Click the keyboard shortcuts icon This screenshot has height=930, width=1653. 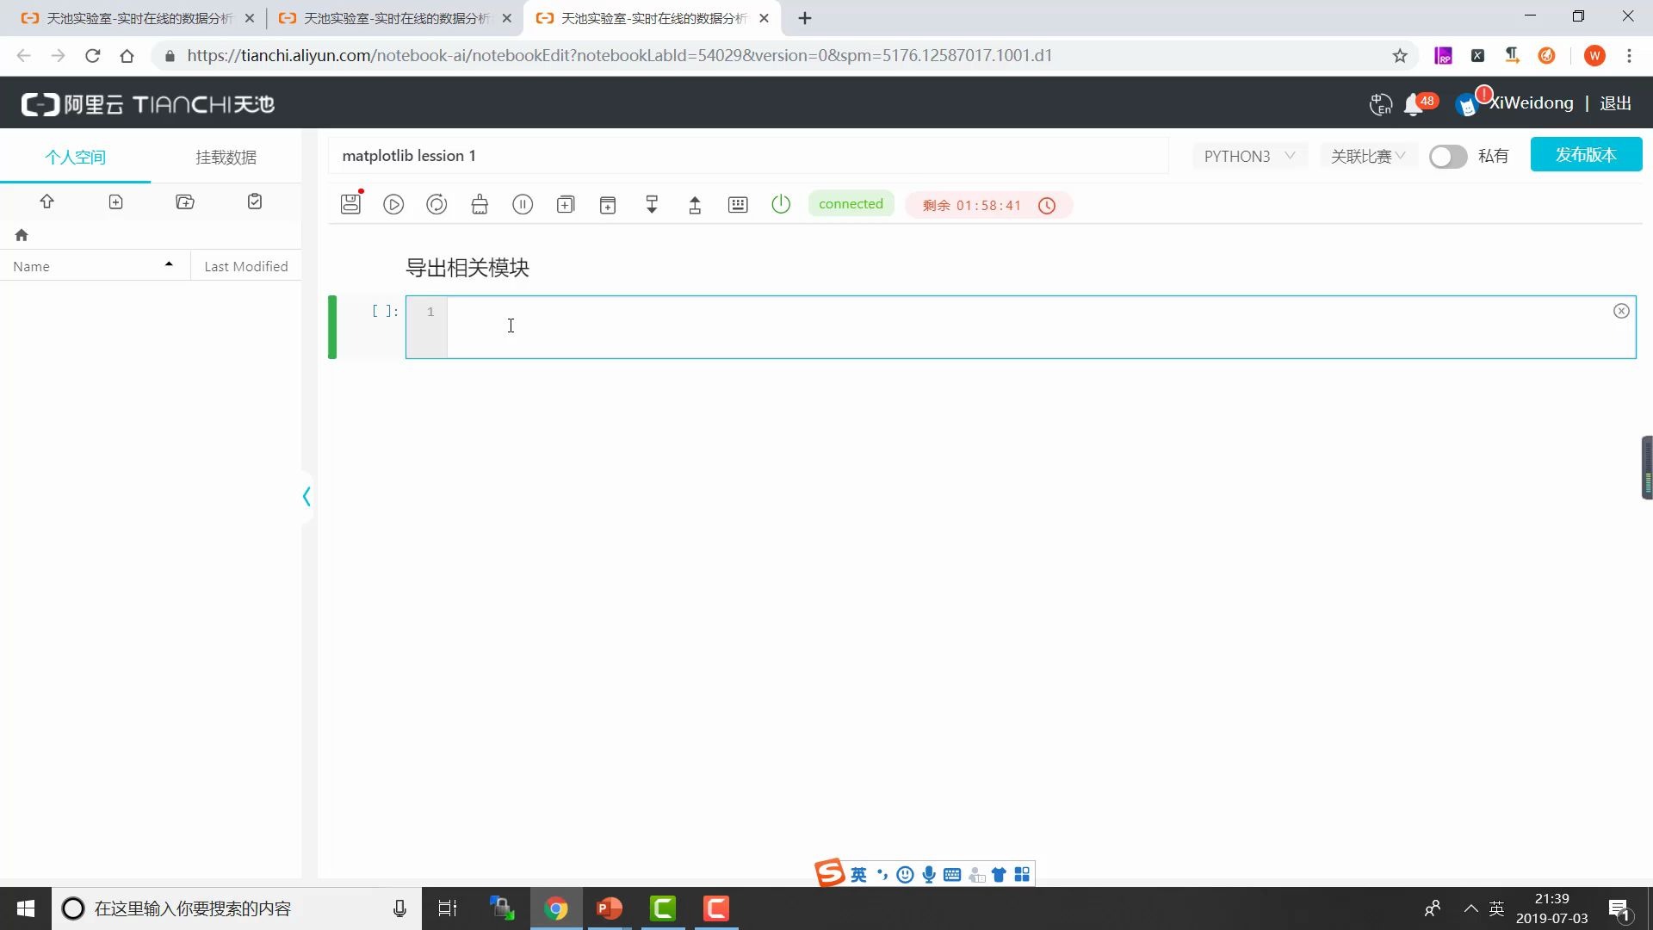tap(738, 205)
